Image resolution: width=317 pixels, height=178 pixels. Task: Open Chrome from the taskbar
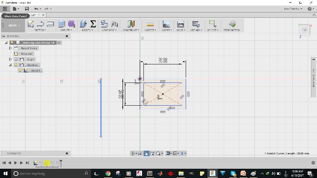click(108, 173)
